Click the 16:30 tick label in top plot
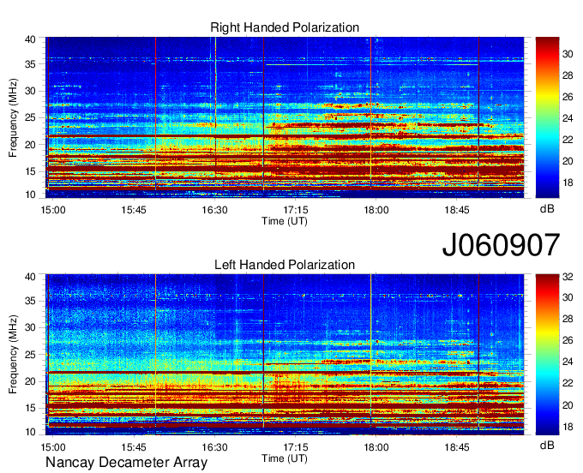Viewport: 583px width, 473px height. 214,210
